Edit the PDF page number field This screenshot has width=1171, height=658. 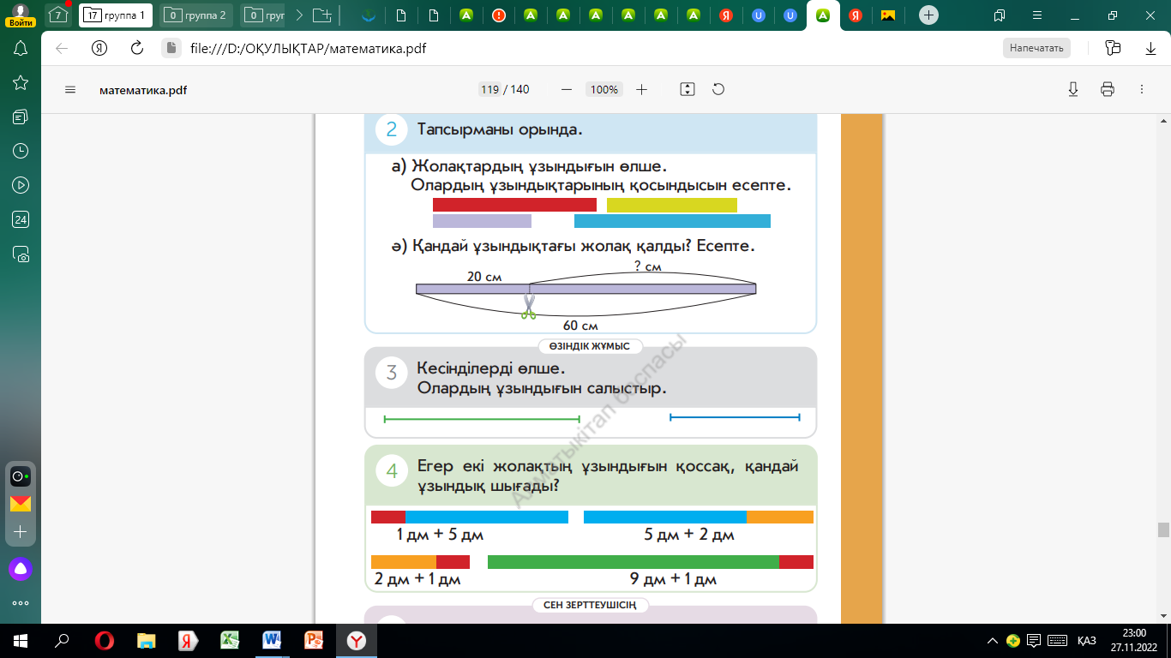pyautogui.click(x=489, y=89)
